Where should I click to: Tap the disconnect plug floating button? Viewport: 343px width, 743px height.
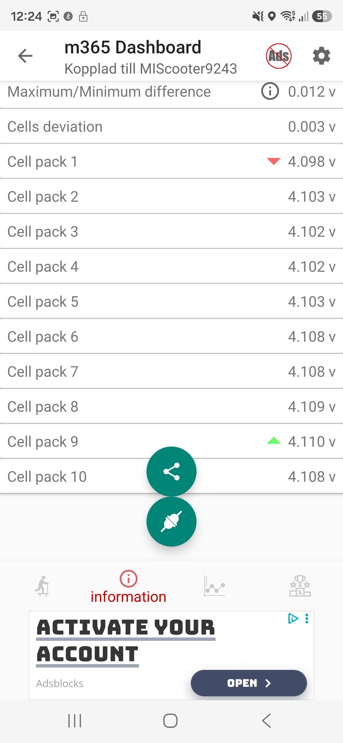tap(171, 522)
